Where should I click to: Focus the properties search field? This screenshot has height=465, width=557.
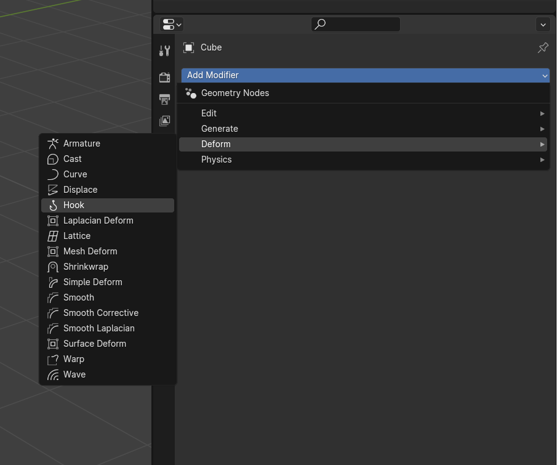tap(356, 24)
